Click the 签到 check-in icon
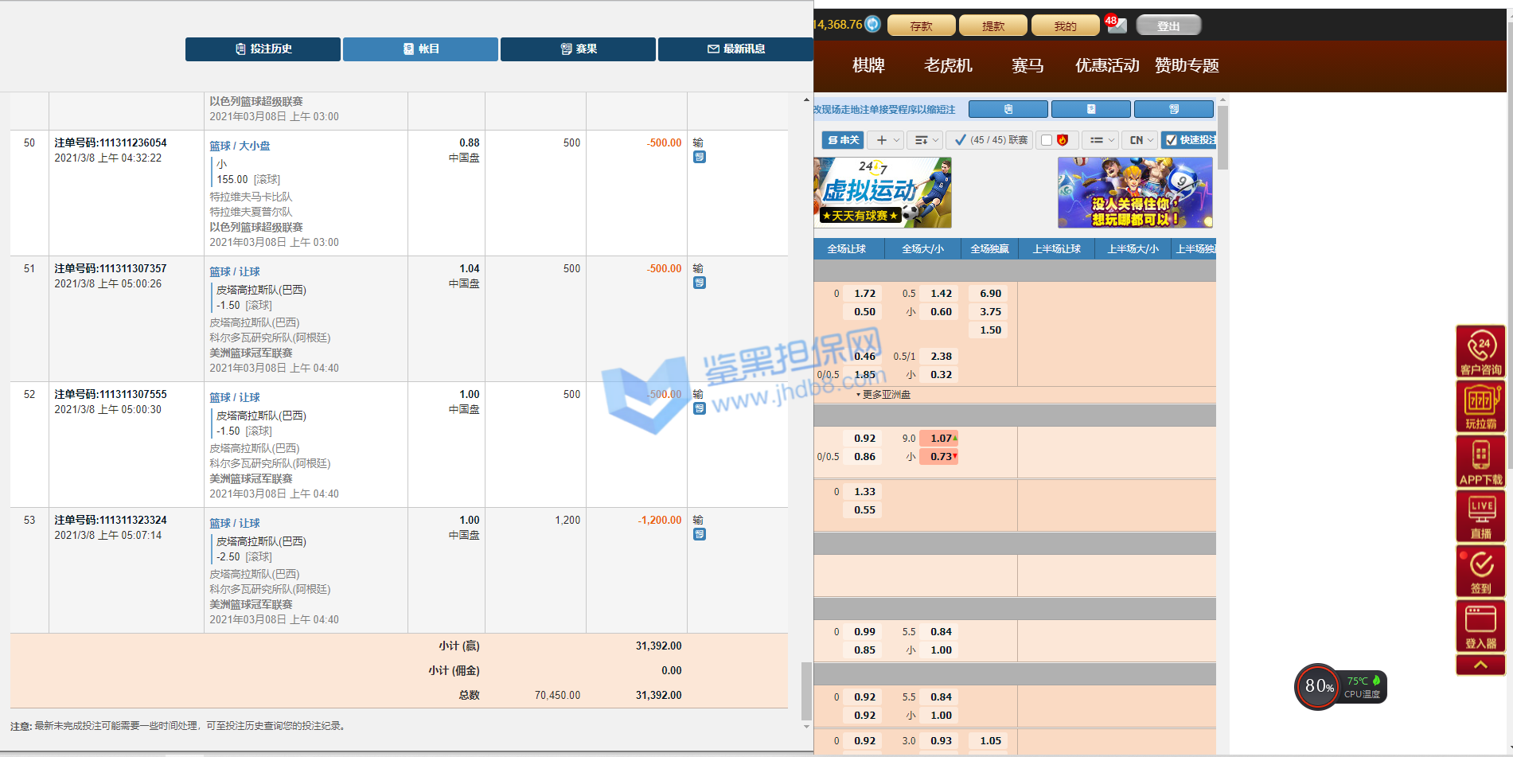The width and height of the screenshot is (1513, 757). click(1480, 571)
